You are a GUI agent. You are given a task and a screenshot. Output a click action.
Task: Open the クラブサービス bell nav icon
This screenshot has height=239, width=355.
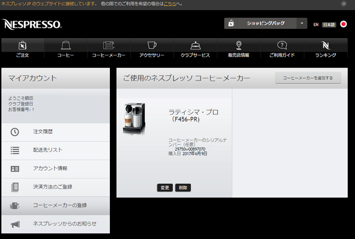tap(195, 45)
